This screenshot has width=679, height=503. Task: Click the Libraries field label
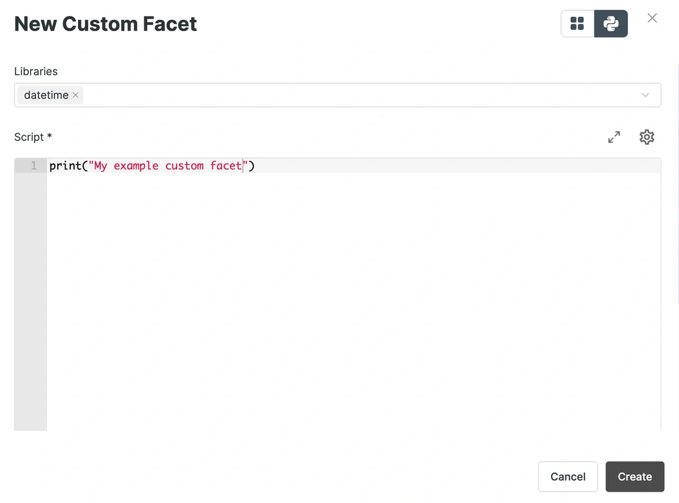coord(36,71)
